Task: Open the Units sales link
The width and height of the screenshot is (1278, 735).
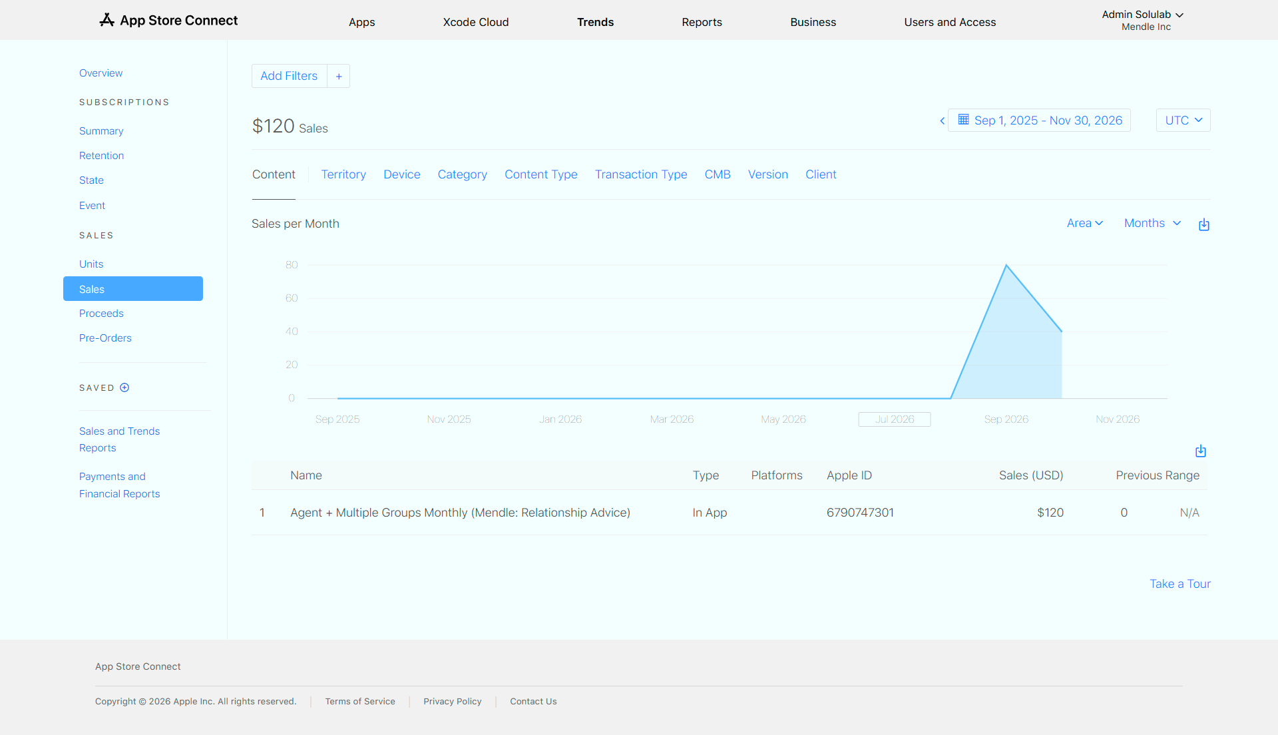Action: (91, 264)
